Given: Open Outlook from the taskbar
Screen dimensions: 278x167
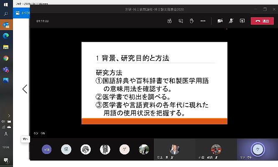Looking at the screenshot, I should click(6, 25).
